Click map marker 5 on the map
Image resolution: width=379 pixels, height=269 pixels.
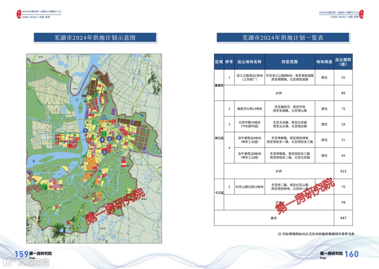pyautogui.click(x=105, y=152)
